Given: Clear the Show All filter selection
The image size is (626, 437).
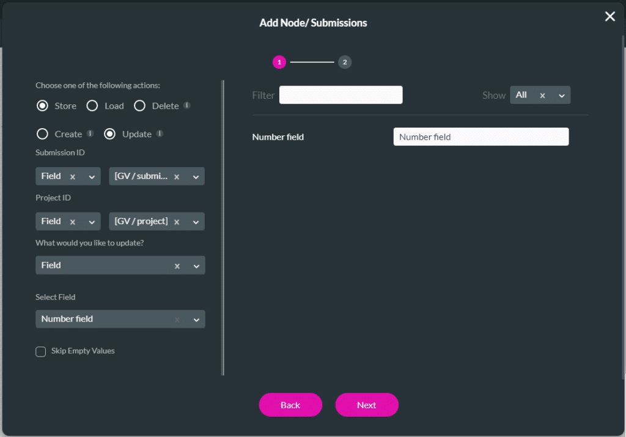Looking at the screenshot, I should (542, 95).
